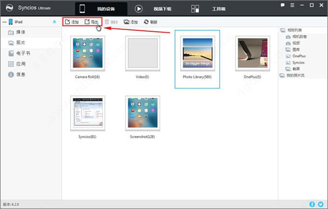This screenshot has width=328, height=209.
Task: Select the Syncios(81) album thumbnail
Action: coord(87,113)
